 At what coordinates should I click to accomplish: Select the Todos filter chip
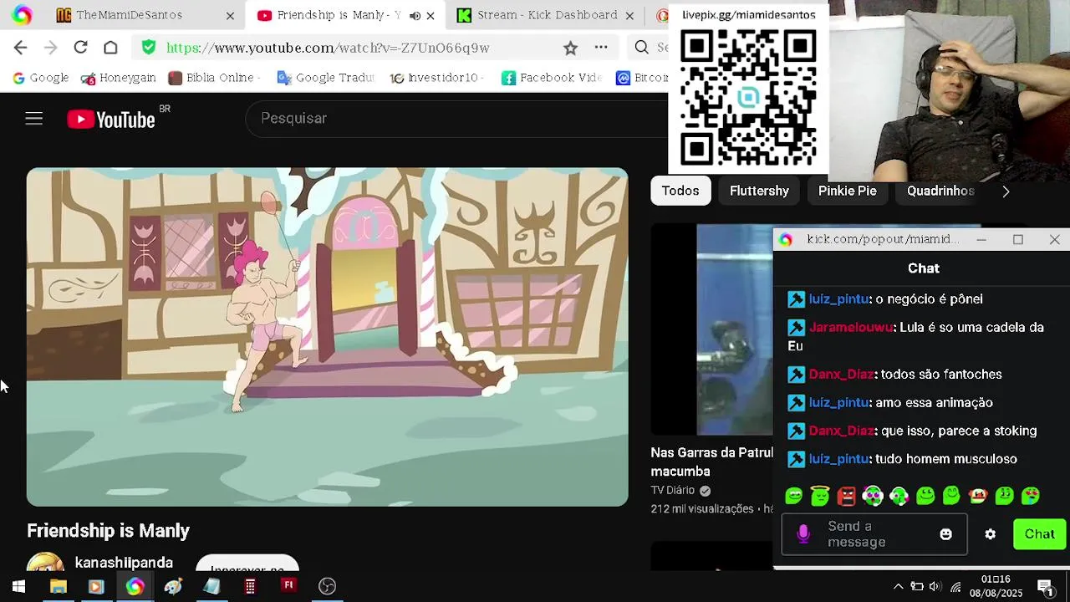click(680, 191)
